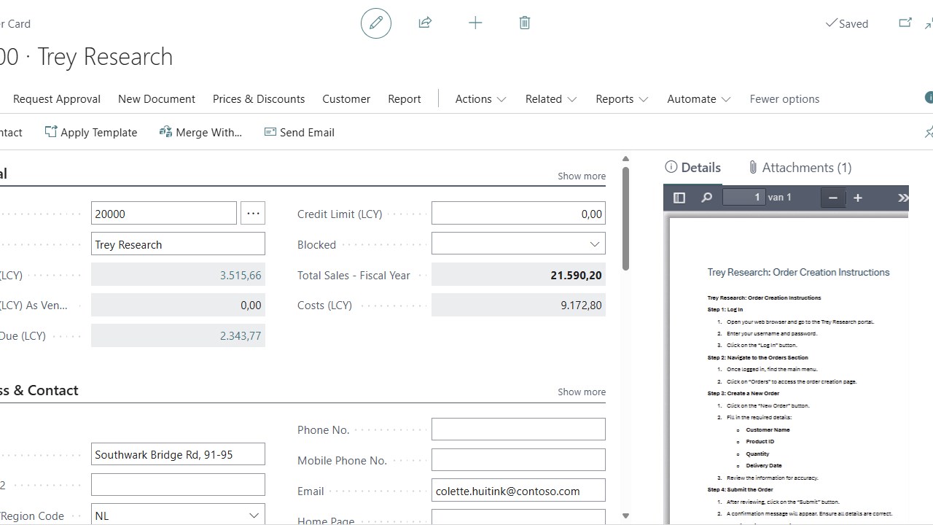Choose Merge With... action
Screen dimensions: 933x525
coord(200,132)
